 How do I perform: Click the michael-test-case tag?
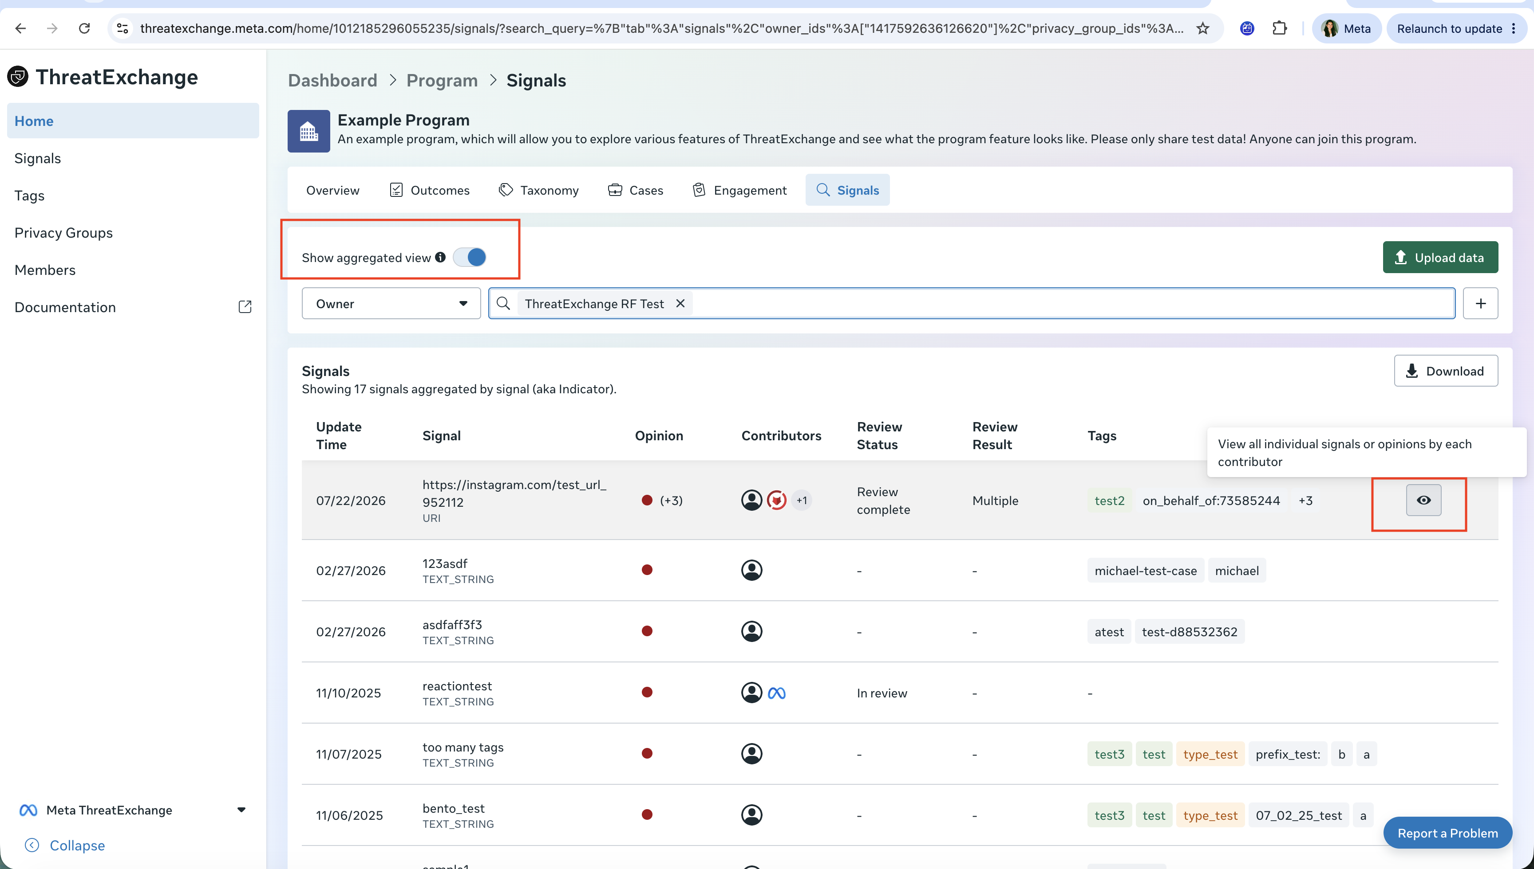[1146, 570]
